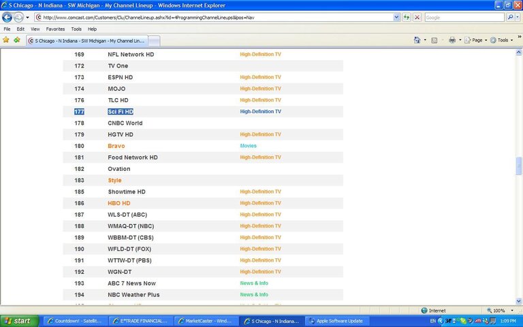Click the EN language indicator in taskbar
The image size is (523, 327).
432,321
